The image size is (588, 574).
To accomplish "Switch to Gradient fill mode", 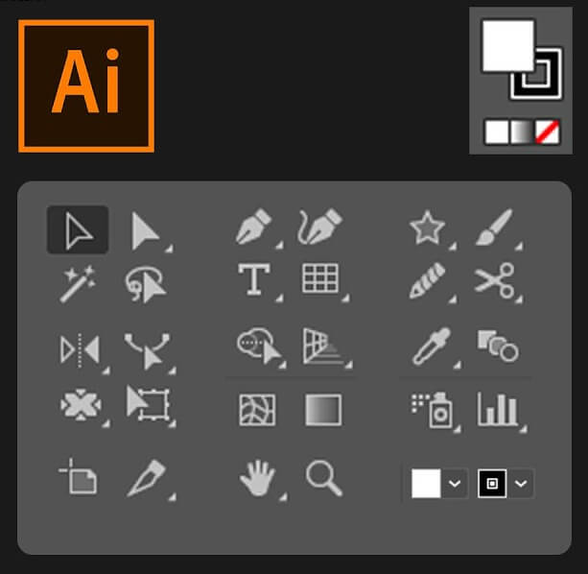I will (x=521, y=132).
